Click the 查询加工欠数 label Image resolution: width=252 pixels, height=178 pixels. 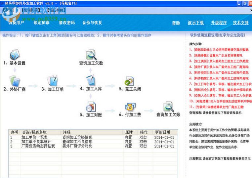click(x=91, y=63)
